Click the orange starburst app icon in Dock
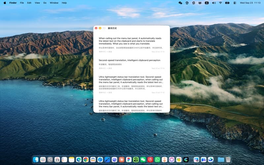 [121, 159]
